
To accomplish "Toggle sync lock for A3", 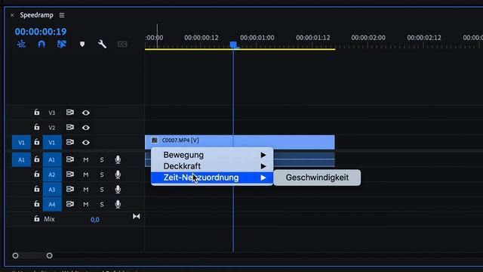I will 70,189.
